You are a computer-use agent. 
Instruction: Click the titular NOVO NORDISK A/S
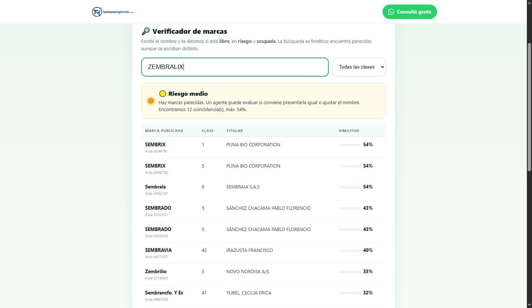[248, 272]
